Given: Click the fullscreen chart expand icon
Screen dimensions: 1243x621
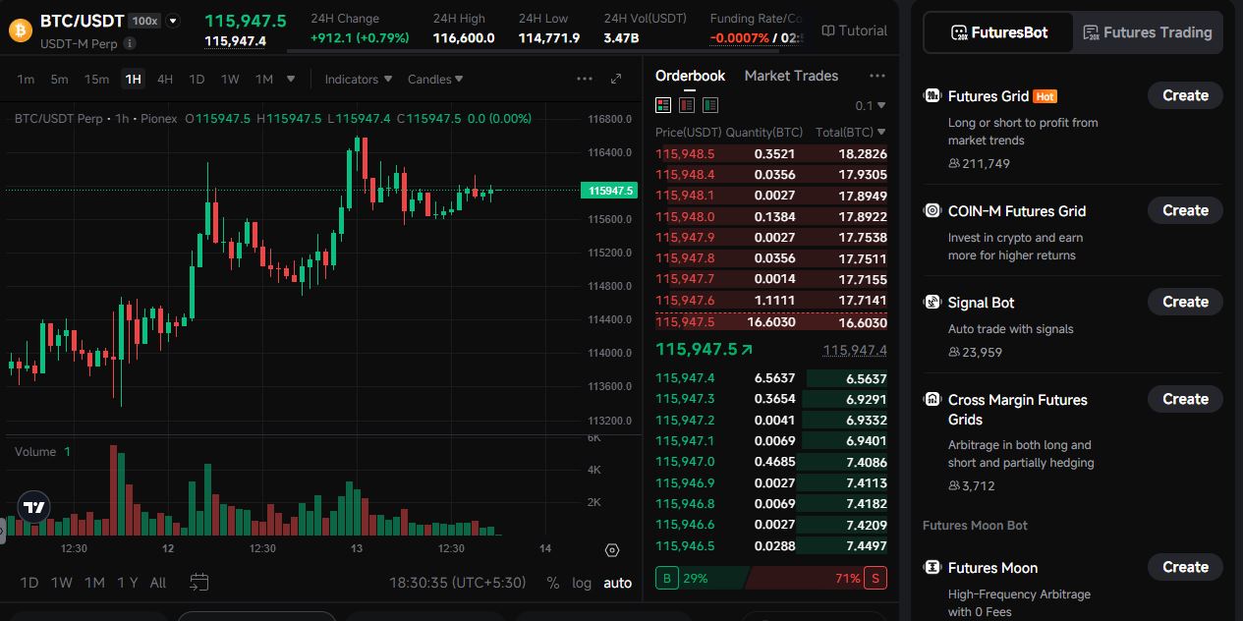Looking at the screenshot, I should (616, 79).
